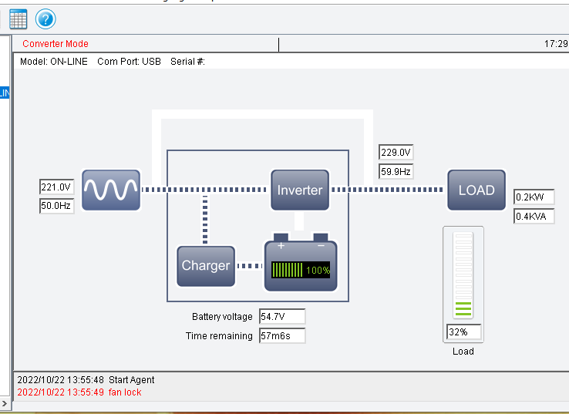Select the 50.0Hz input frequency field

[x=56, y=206]
